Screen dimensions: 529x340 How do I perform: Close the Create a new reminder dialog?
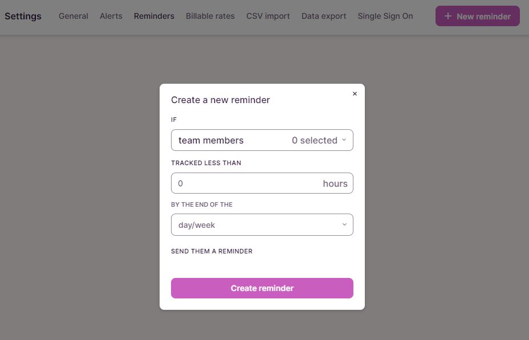tap(355, 94)
